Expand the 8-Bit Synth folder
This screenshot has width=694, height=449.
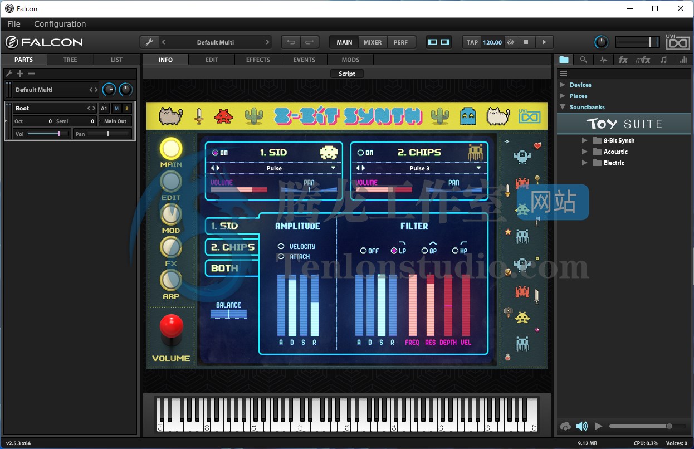coord(584,140)
